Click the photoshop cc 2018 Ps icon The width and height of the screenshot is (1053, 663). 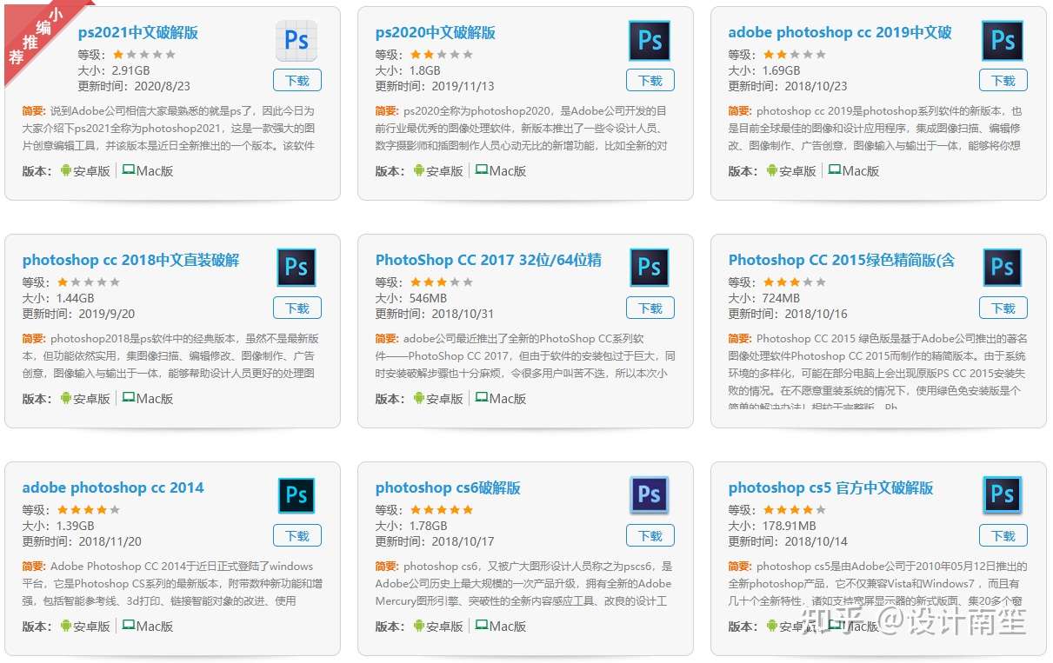[x=297, y=268]
